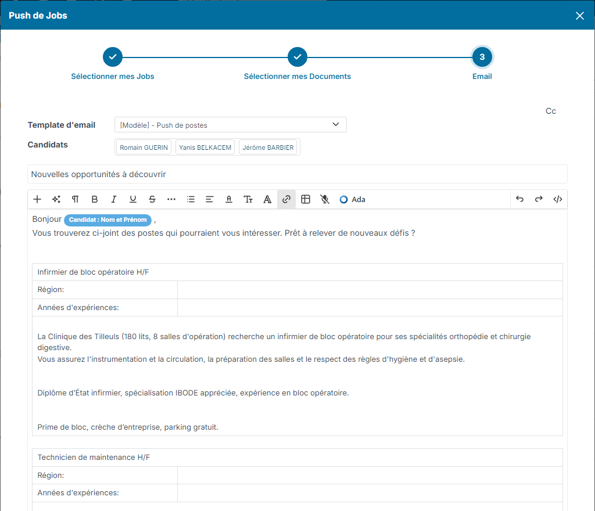595x511 pixels.
Task: Select candidate tag Romain GUERIN
Action: point(144,147)
